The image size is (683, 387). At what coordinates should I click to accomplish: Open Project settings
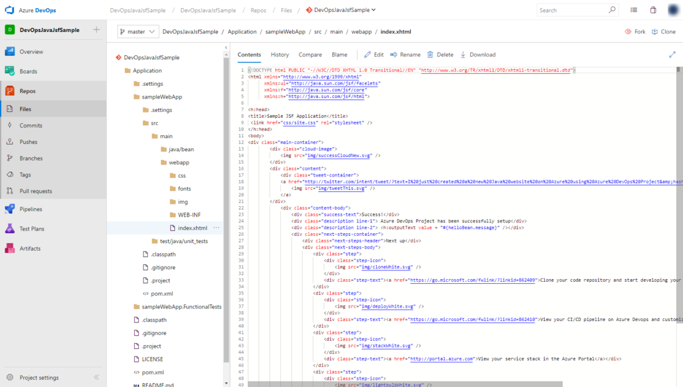(39, 378)
